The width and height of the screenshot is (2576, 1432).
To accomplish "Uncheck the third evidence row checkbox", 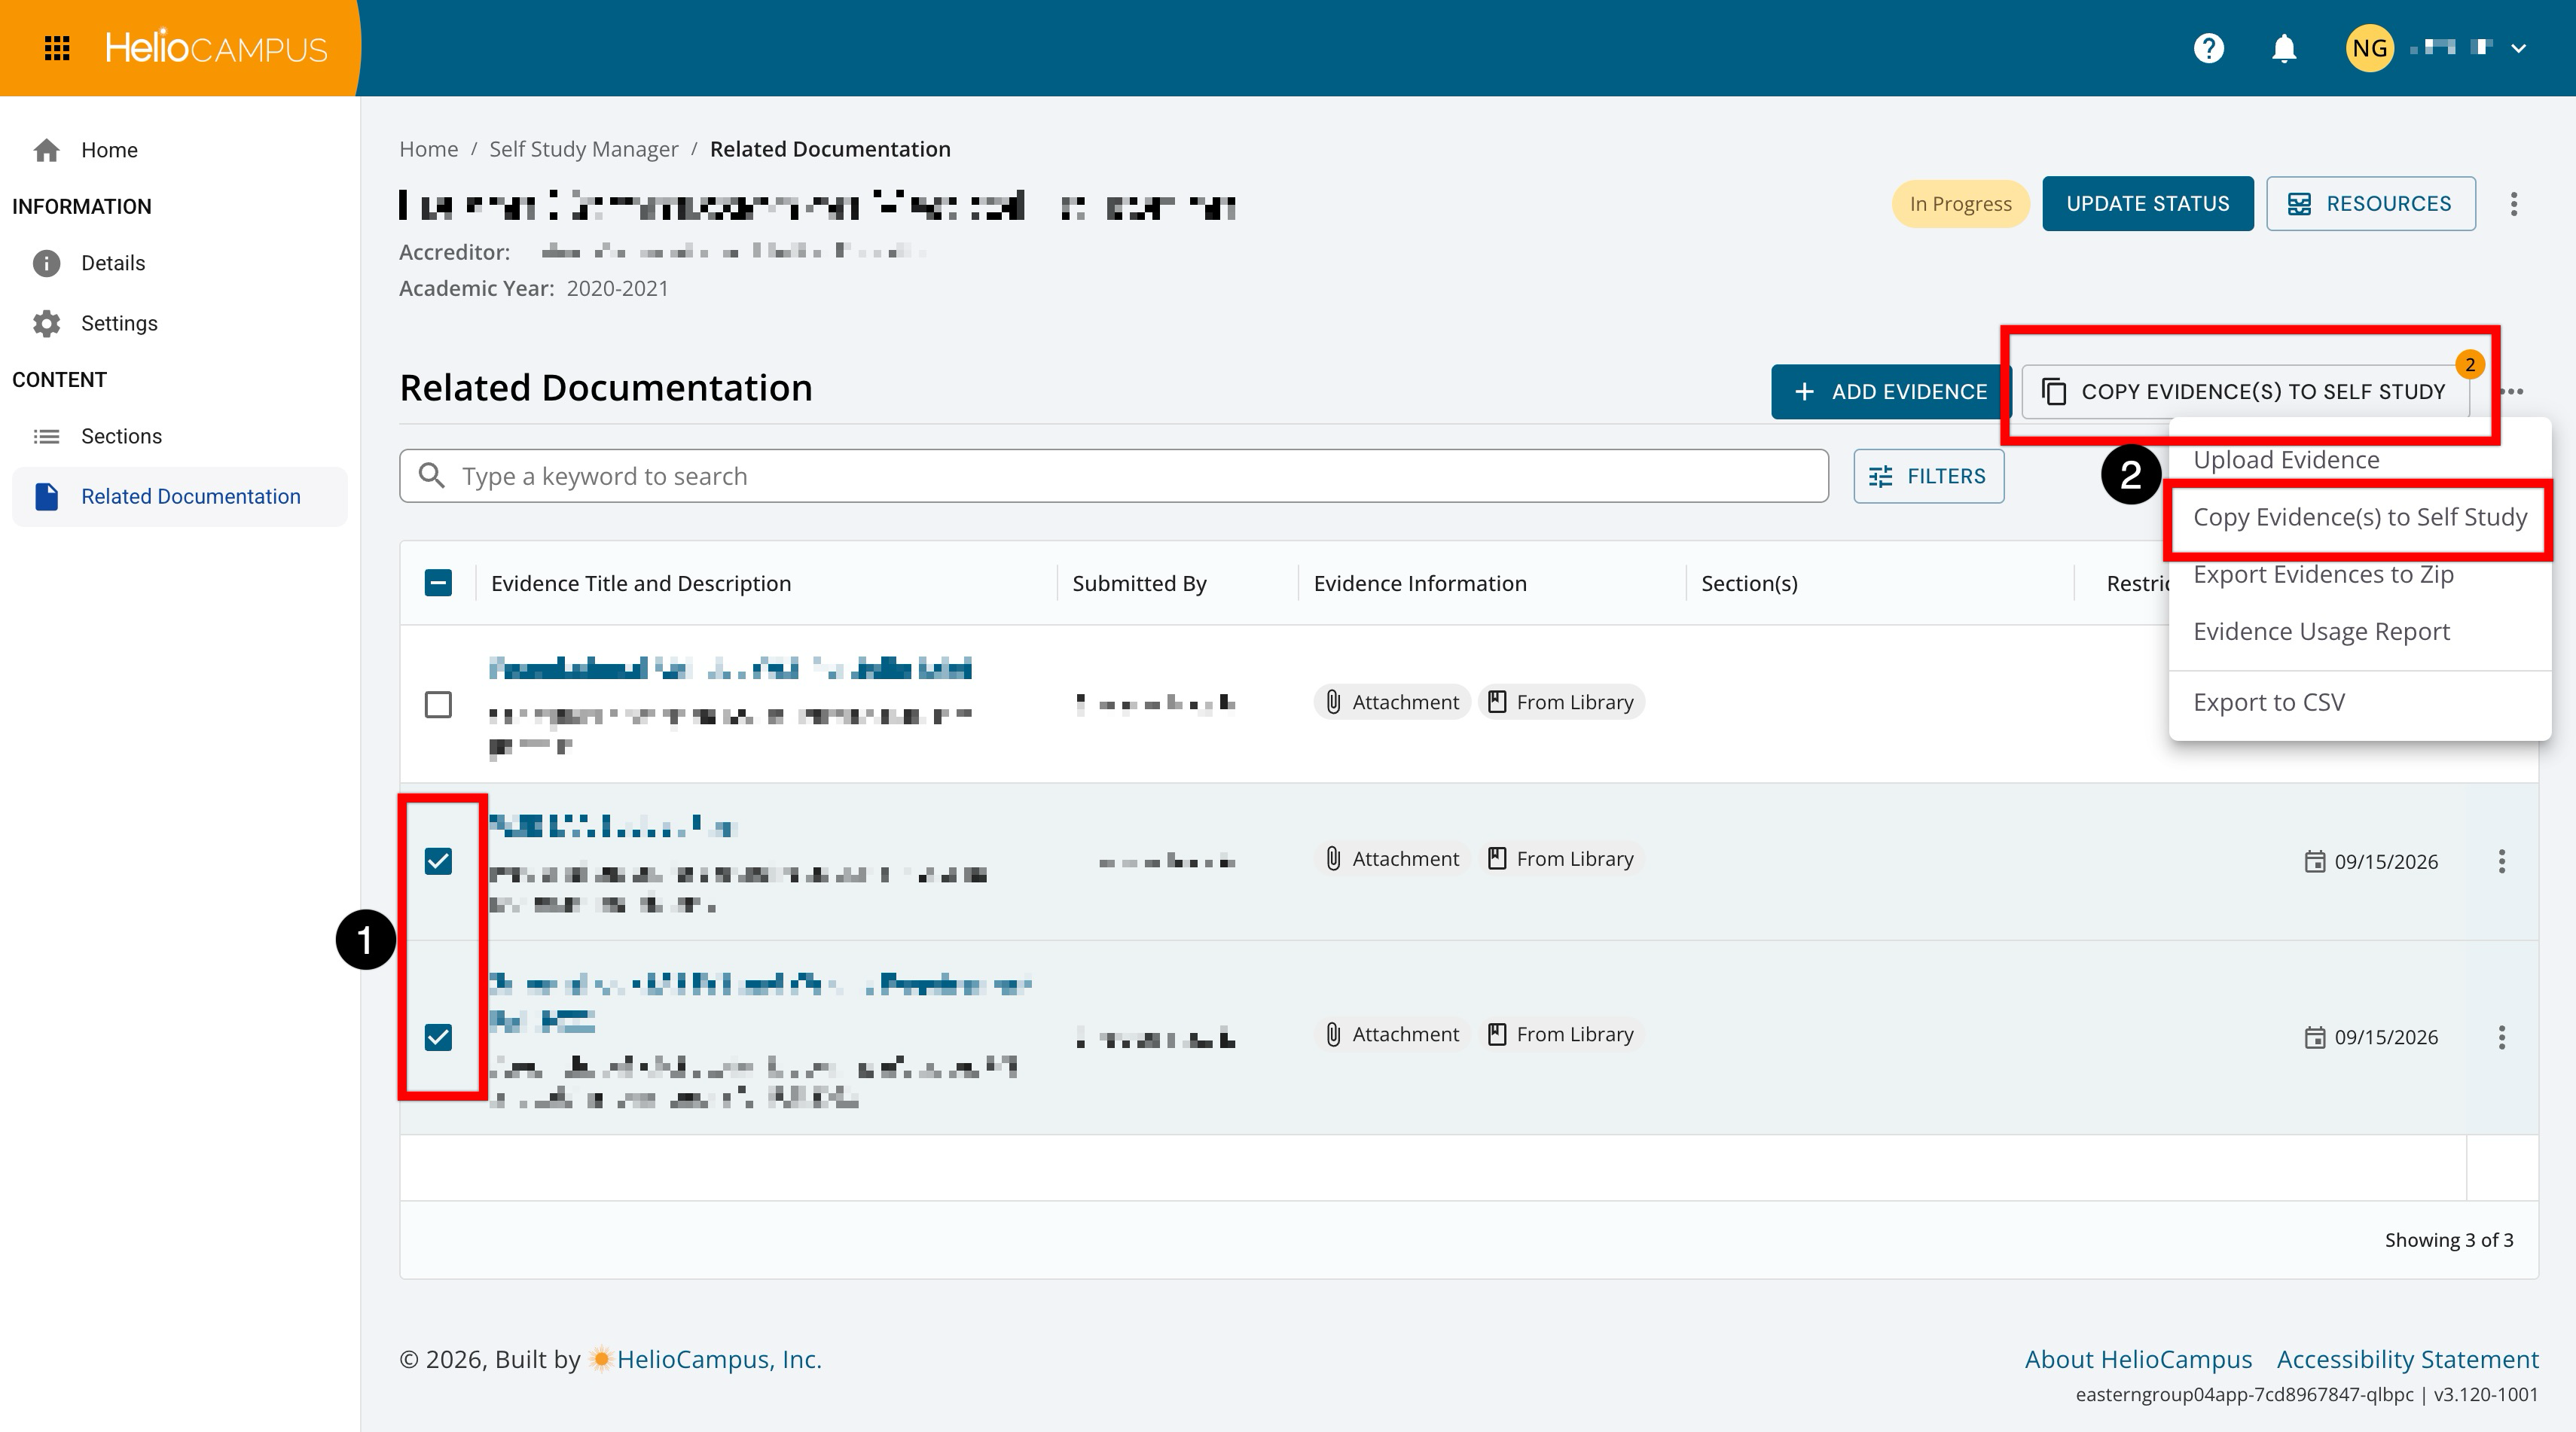I will point(438,1037).
